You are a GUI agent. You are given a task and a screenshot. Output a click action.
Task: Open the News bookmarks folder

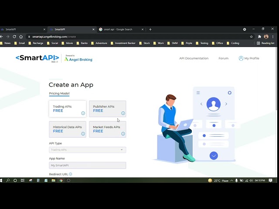point(5,43)
